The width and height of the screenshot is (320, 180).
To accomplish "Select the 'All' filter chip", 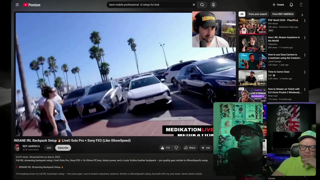I will (x=242, y=14).
